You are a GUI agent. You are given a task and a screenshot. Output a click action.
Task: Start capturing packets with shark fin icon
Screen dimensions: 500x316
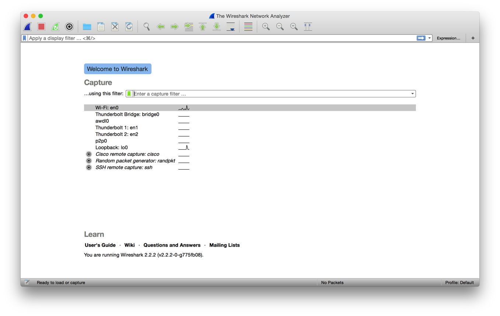(28, 27)
